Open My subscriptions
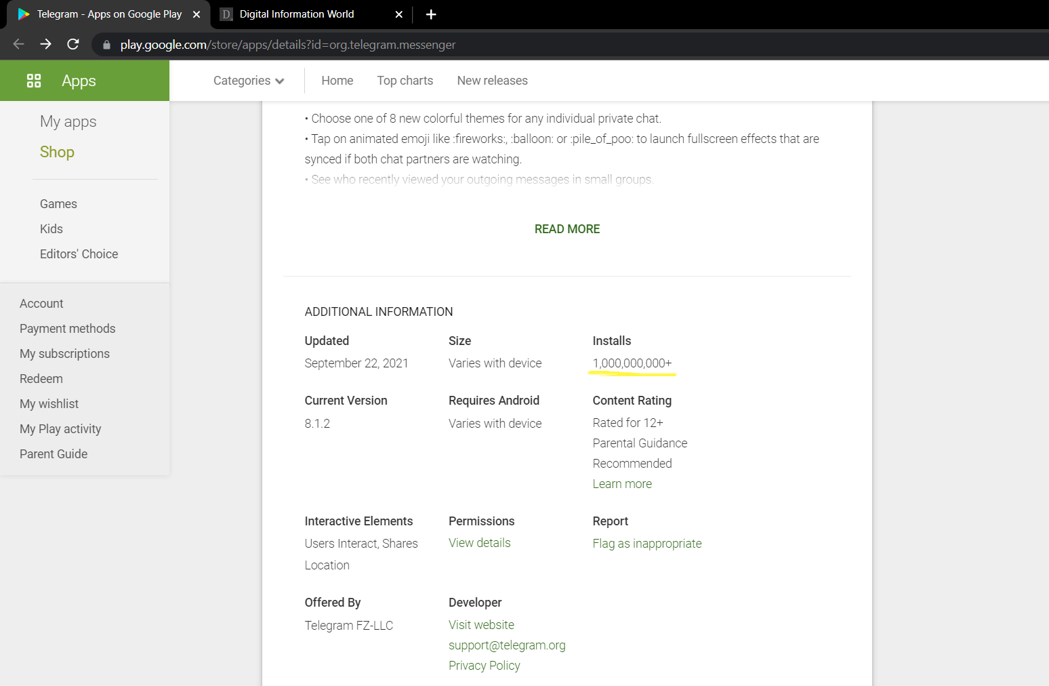The height and width of the screenshot is (686, 1049). (x=64, y=354)
